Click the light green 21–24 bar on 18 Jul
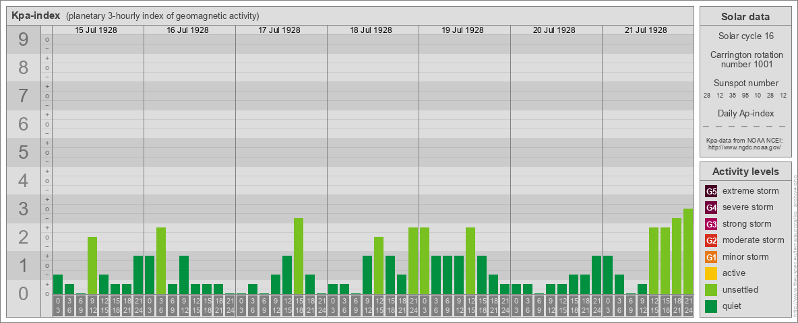The width and height of the screenshot is (798, 323). (413, 261)
